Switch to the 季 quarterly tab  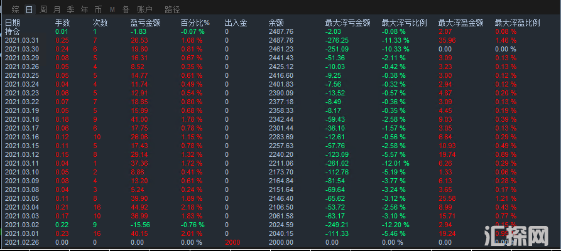click(70, 9)
